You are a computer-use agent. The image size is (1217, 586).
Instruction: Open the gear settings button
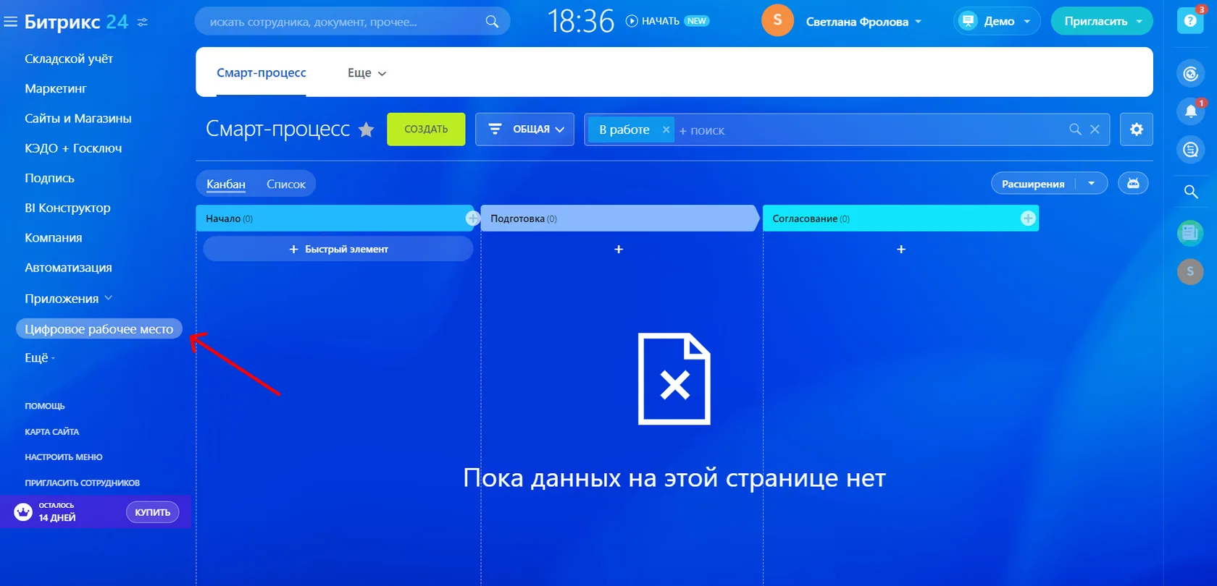coord(1136,129)
